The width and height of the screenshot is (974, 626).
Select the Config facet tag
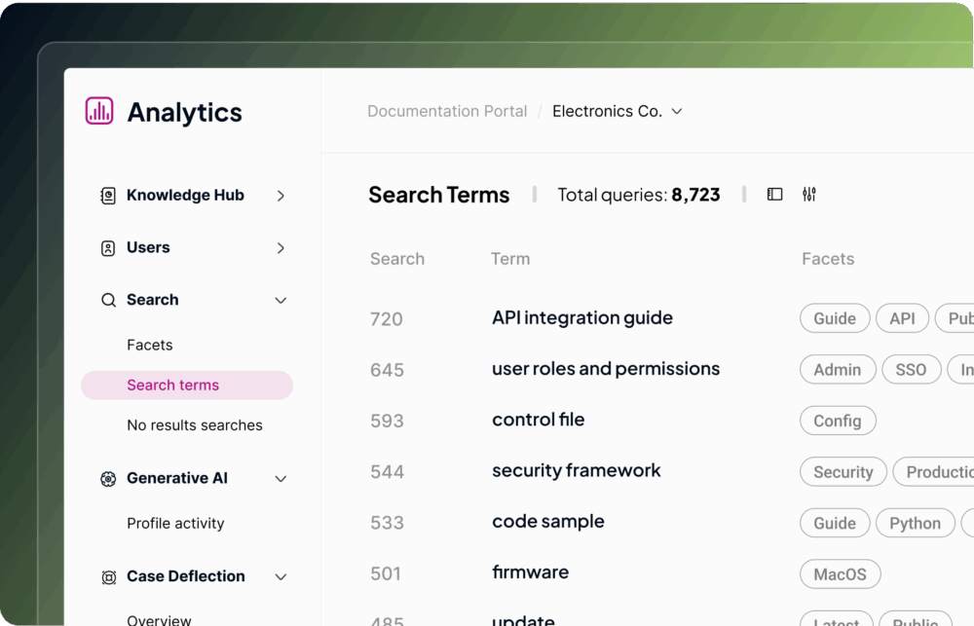(837, 421)
